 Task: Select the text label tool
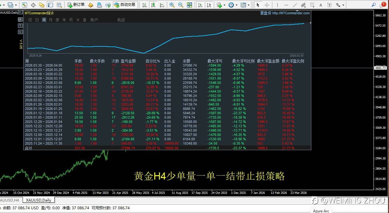coord(329,5)
